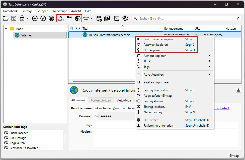Image resolution: width=245 pixels, height=160 pixels.
Task: Delete entry using toolbar trash icon
Action: 51,19
